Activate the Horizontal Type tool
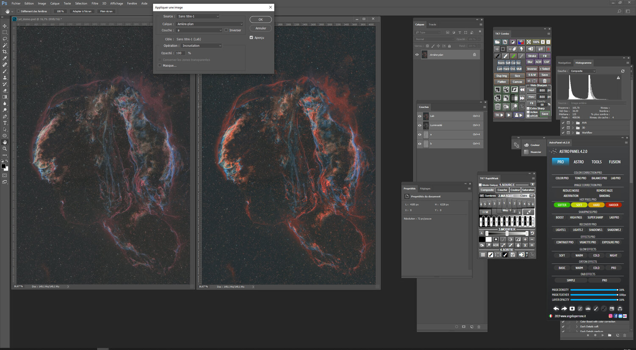 [5, 123]
